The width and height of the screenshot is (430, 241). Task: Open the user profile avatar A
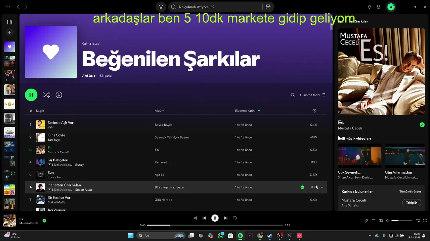point(391,7)
